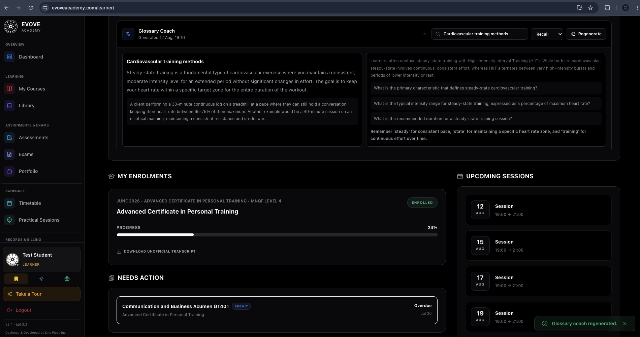Bookmark the page with star icon
This screenshot has height=337, width=640.
point(590,8)
